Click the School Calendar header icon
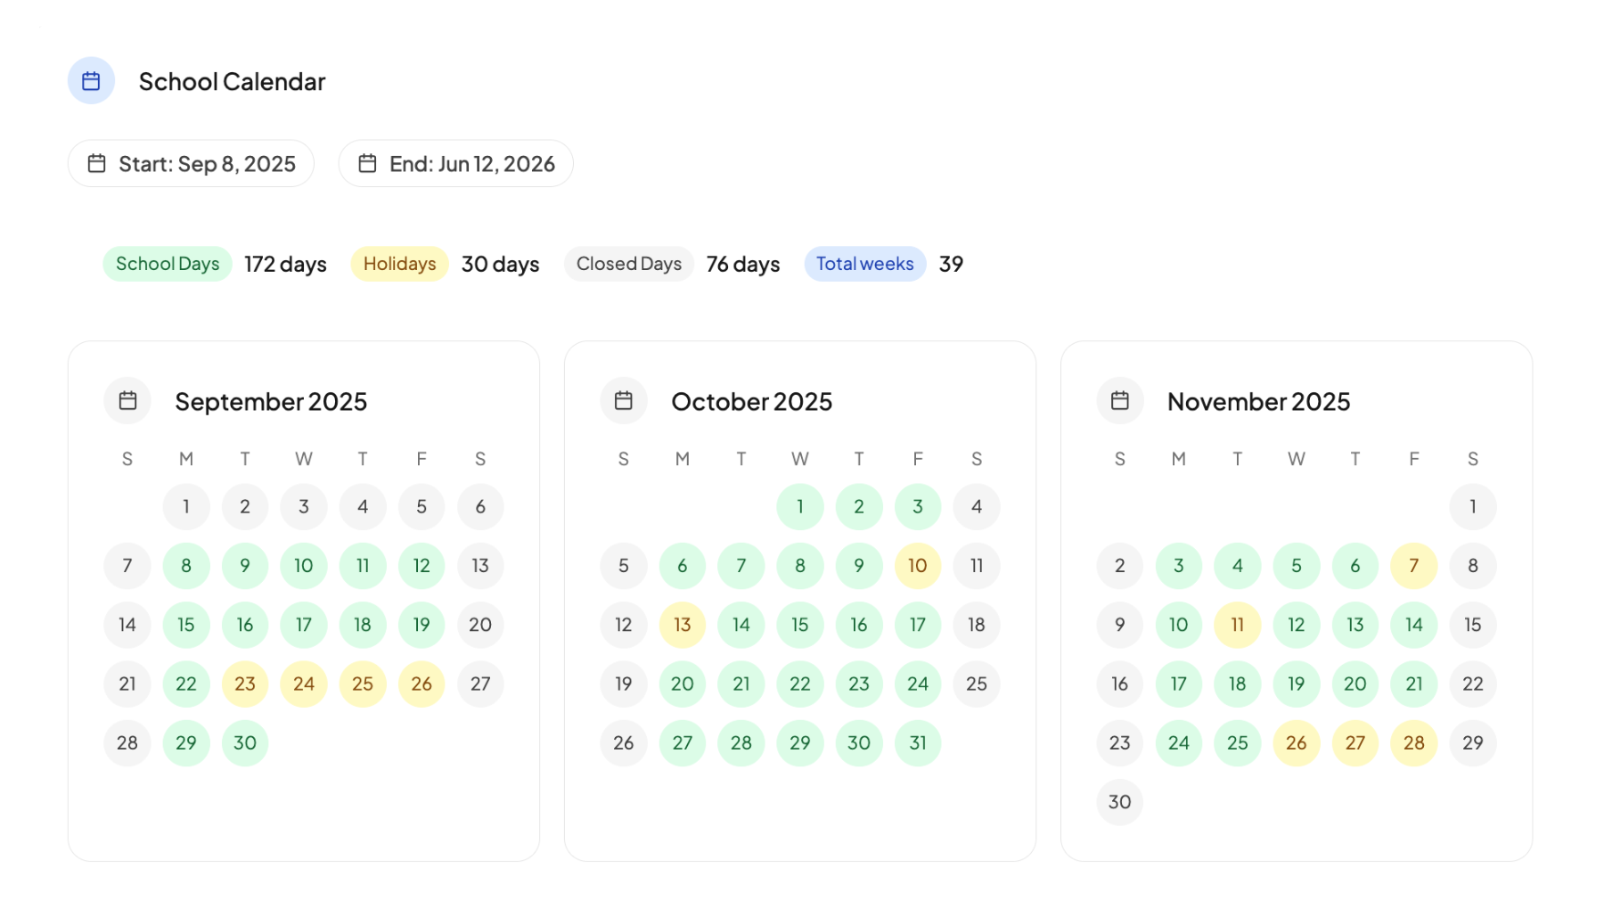This screenshot has height=909, width=1604. click(91, 81)
